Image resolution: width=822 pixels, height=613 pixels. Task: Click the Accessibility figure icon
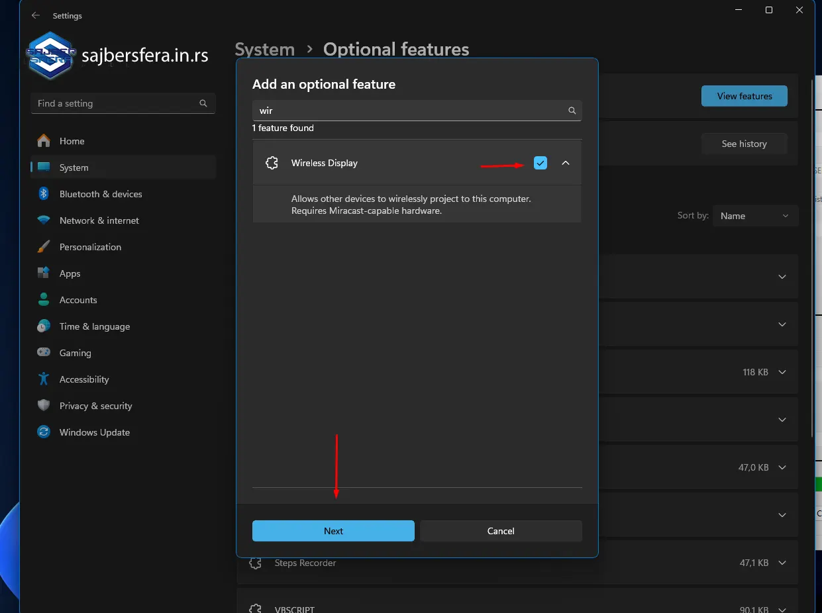coord(44,379)
